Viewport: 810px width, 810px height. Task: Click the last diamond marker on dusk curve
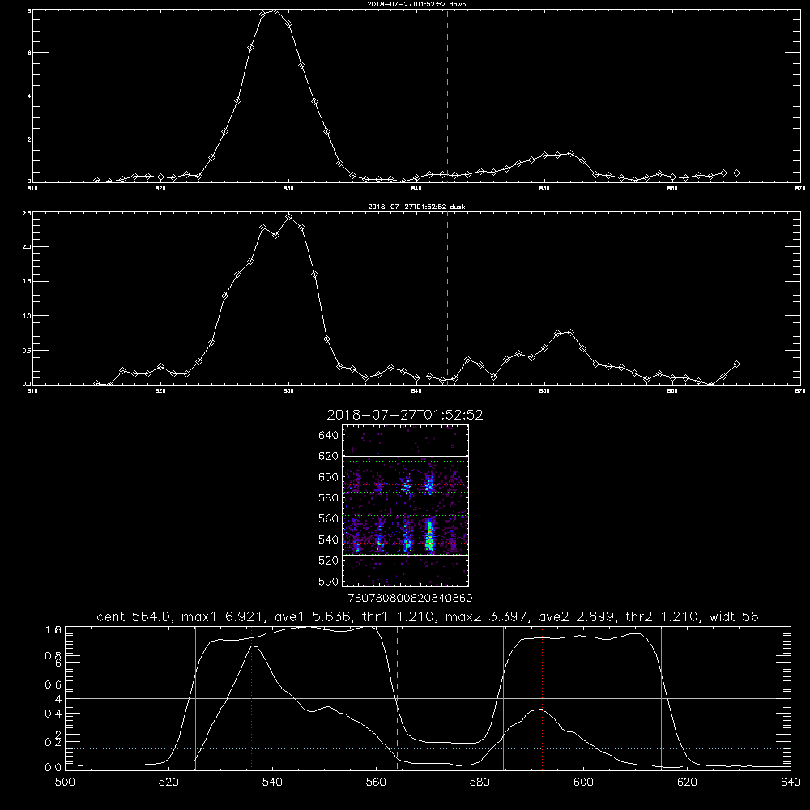(x=736, y=364)
